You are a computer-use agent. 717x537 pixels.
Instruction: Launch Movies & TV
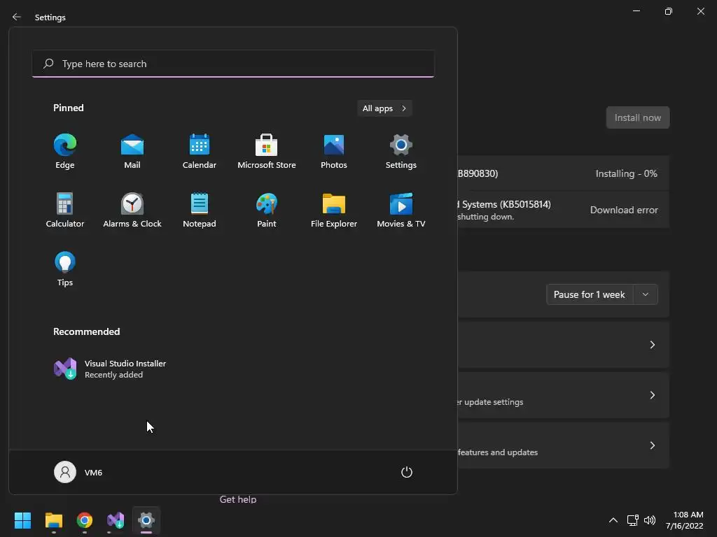pyautogui.click(x=401, y=210)
